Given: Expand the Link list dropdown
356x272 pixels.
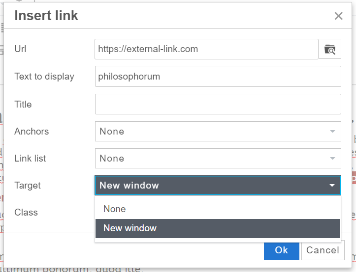Looking at the screenshot, I should point(218,159).
